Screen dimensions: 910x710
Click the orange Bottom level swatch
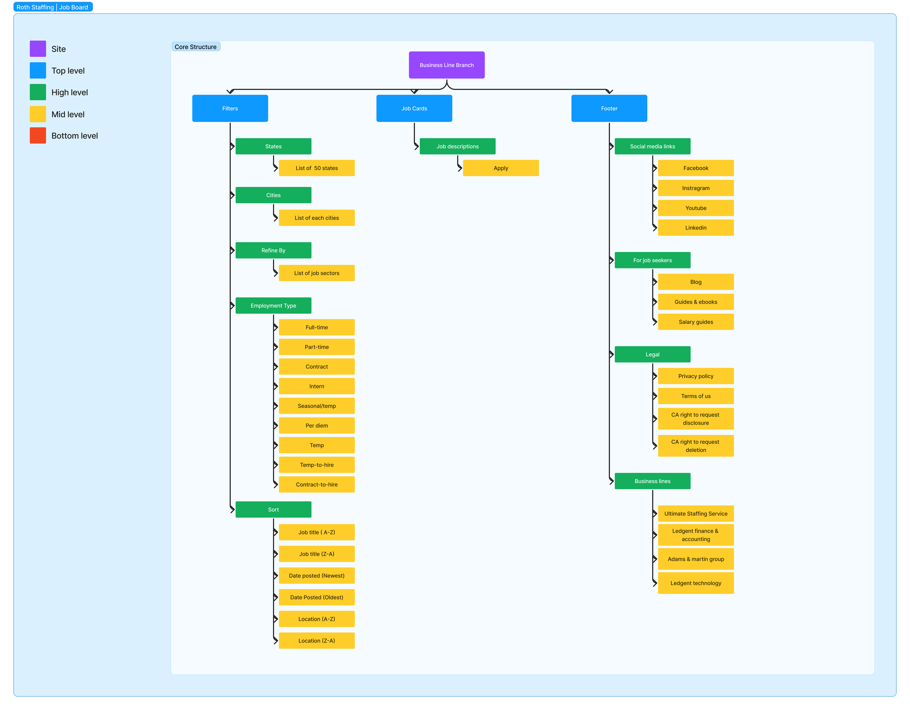tap(38, 136)
